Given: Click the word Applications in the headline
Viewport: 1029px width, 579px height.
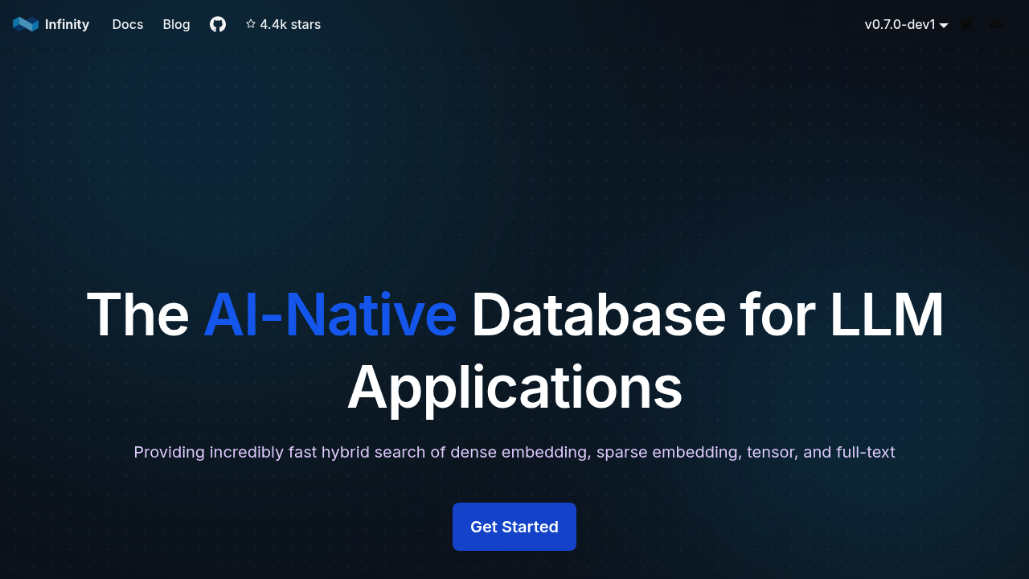Looking at the screenshot, I should (x=514, y=388).
